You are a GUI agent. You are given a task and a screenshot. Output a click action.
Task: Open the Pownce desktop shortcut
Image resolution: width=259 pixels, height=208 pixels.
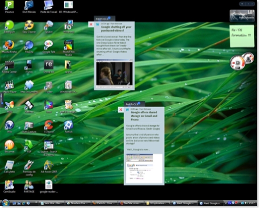pos(9,7)
